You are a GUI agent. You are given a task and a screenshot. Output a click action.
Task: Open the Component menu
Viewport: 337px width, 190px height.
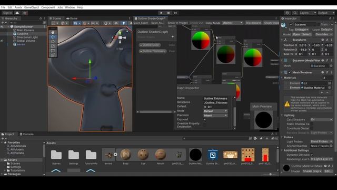point(48,7)
